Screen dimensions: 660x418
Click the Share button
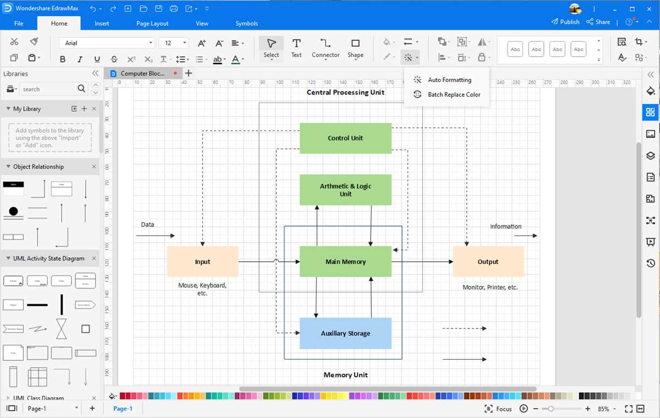point(598,22)
